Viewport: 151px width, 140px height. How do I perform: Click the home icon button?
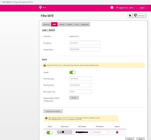130,16
